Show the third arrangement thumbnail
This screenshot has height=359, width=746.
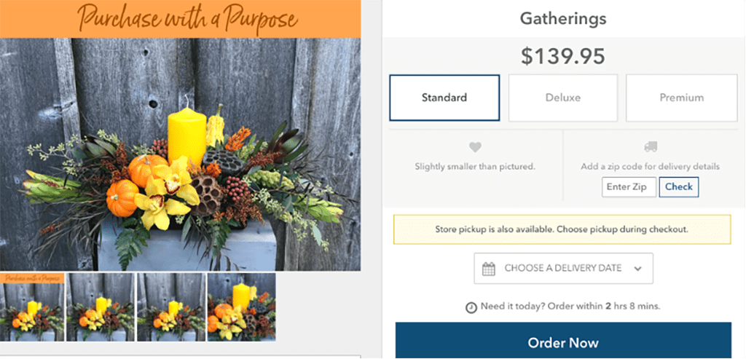[x=171, y=307]
